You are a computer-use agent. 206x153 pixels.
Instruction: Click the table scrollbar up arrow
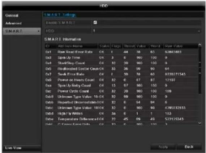coord(200,45)
